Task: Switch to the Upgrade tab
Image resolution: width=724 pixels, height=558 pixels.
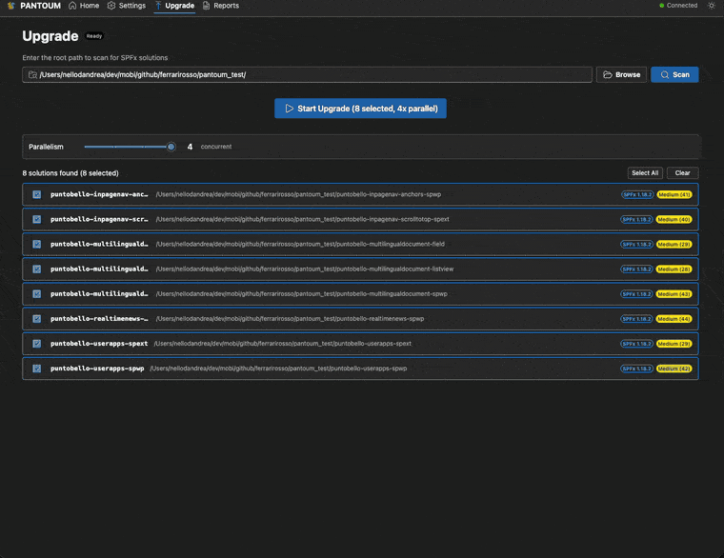Action: (x=174, y=6)
